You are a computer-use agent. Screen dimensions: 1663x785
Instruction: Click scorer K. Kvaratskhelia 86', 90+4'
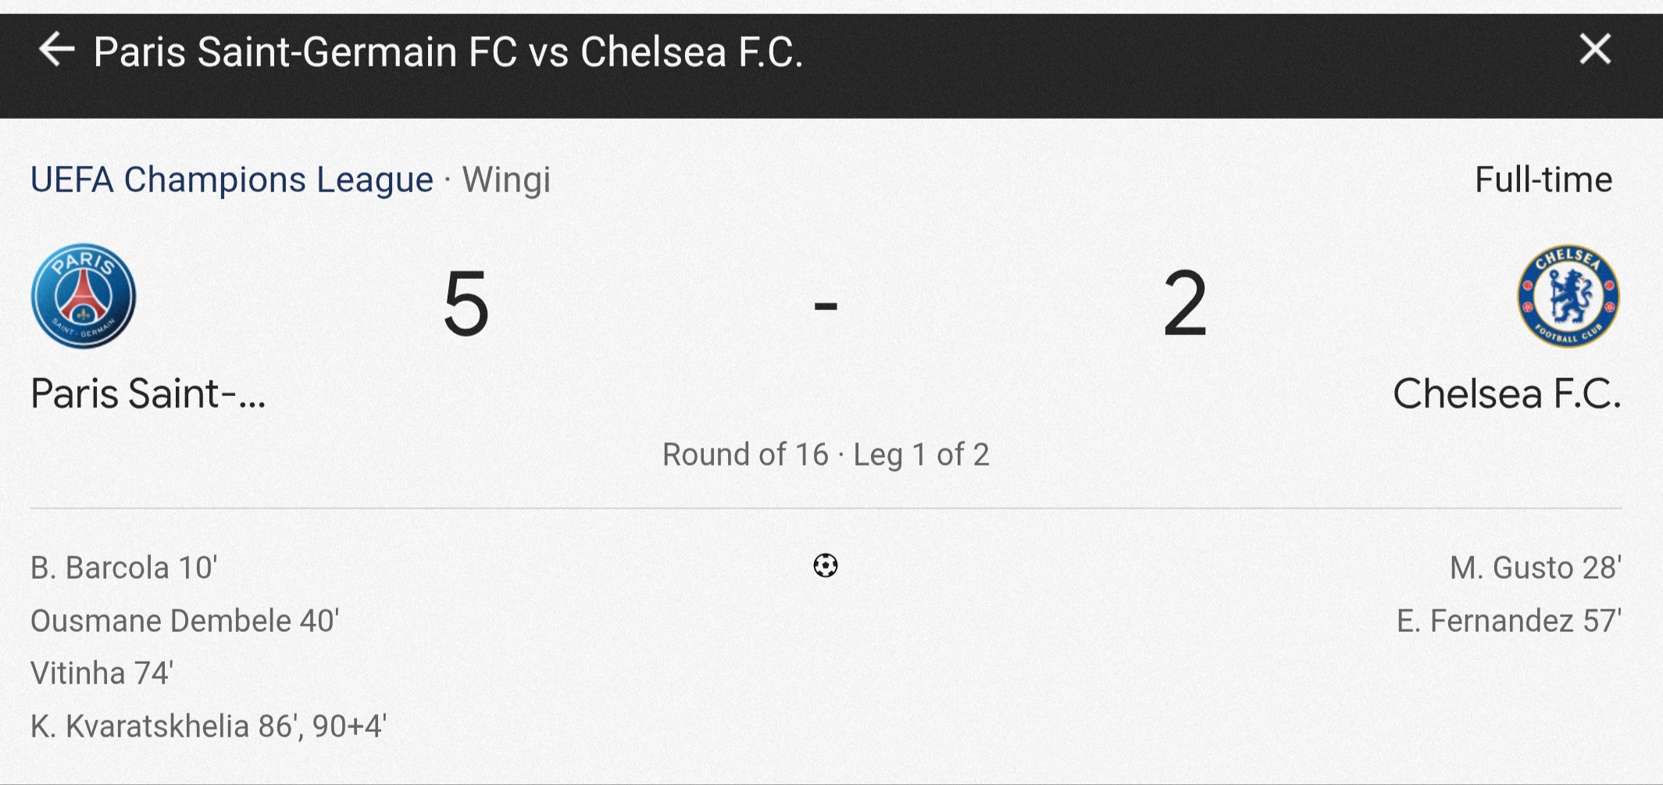click(208, 726)
